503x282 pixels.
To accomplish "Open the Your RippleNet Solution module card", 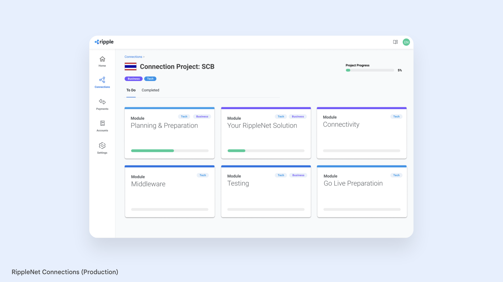I will click(x=266, y=133).
